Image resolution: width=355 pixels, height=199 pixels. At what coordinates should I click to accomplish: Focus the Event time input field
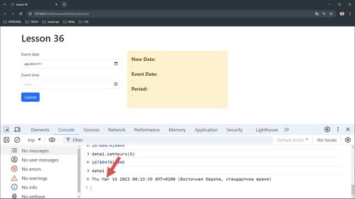click(x=71, y=84)
